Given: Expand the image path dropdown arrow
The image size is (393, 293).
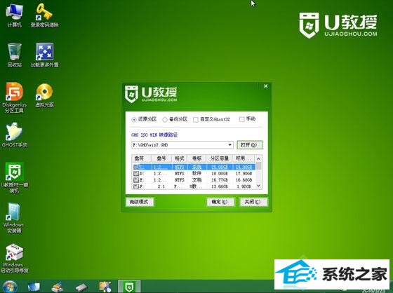Looking at the screenshot, I should [x=230, y=145].
